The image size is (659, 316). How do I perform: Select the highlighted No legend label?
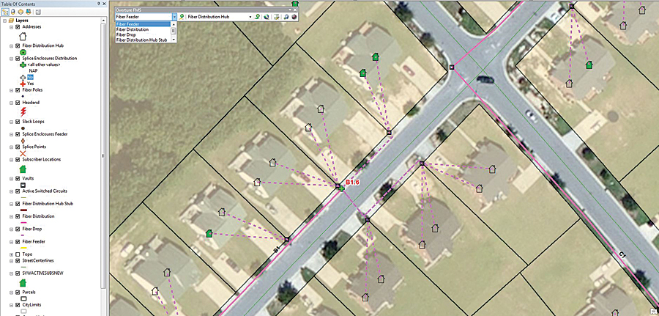click(x=30, y=78)
